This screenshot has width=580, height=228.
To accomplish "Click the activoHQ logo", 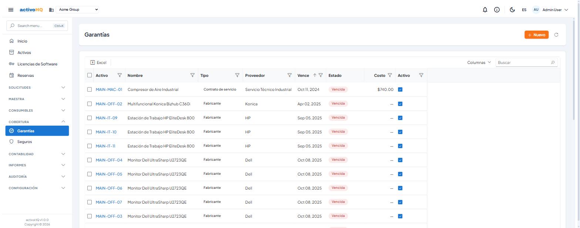I will pos(31,10).
